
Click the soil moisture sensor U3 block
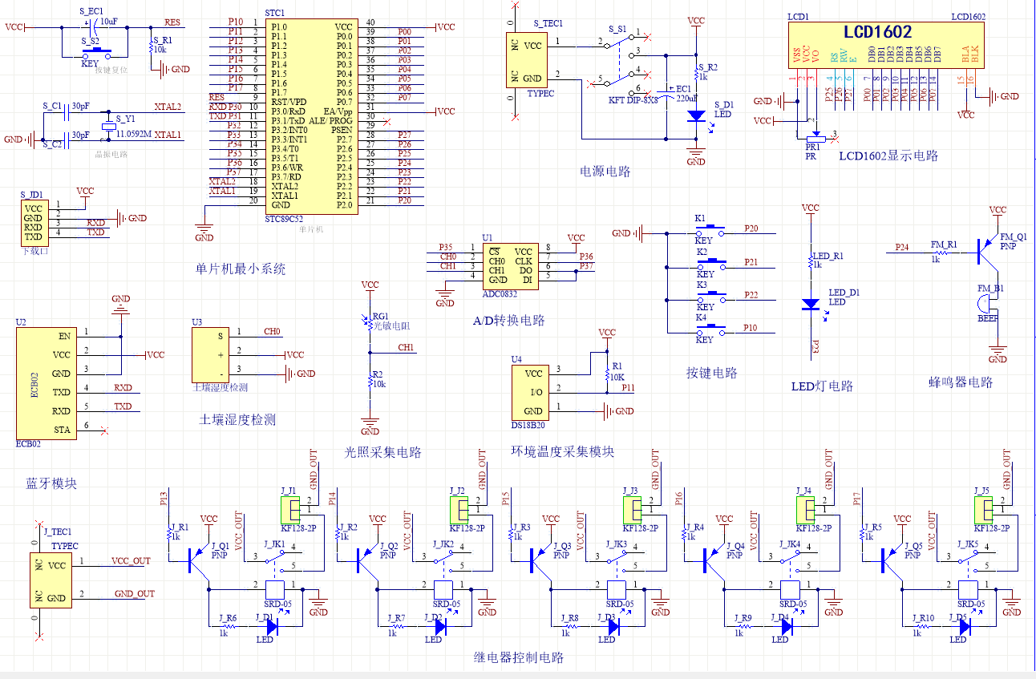210,356
